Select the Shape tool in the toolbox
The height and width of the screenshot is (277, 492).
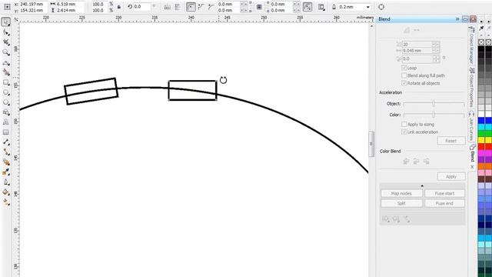click(x=5, y=32)
